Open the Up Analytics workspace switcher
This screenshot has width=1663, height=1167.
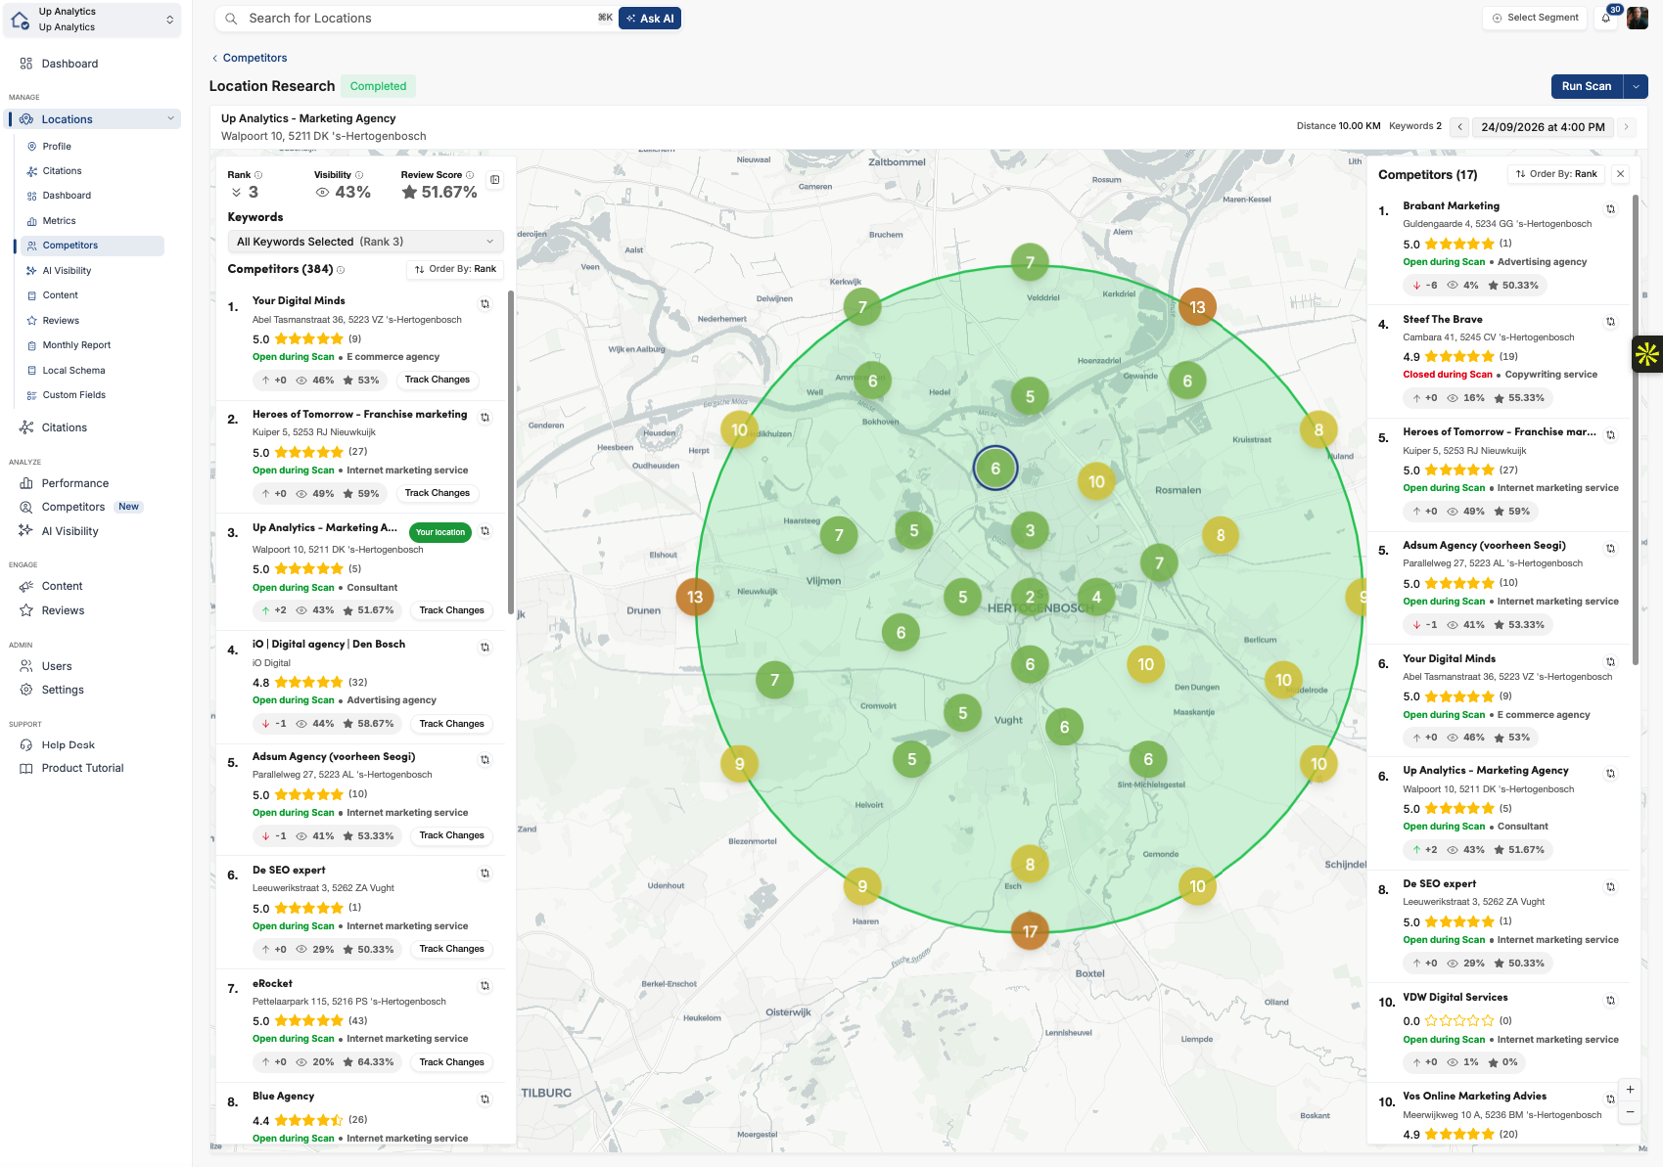[93, 20]
